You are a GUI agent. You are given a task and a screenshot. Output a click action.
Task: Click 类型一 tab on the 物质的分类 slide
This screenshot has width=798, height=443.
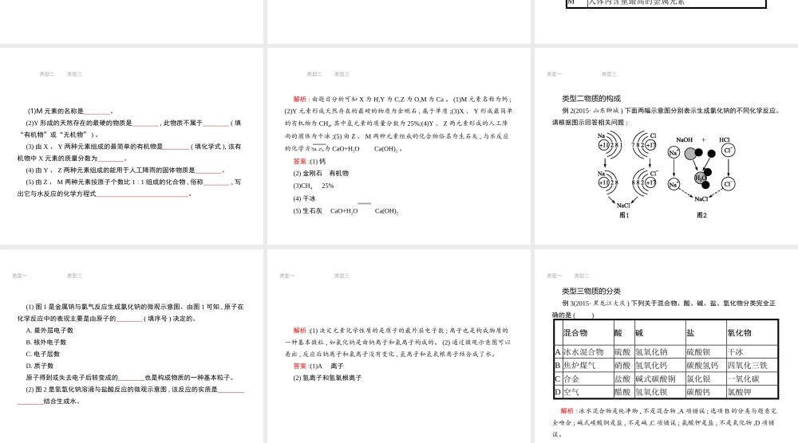pyautogui.click(x=555, y=276)
